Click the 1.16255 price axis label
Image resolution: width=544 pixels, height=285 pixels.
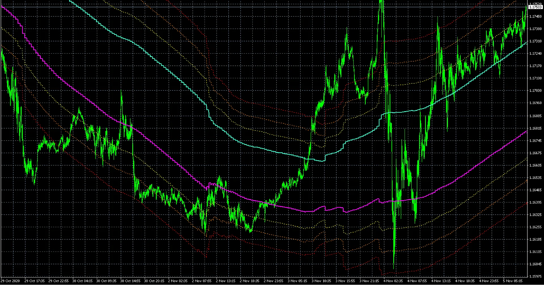535,227
